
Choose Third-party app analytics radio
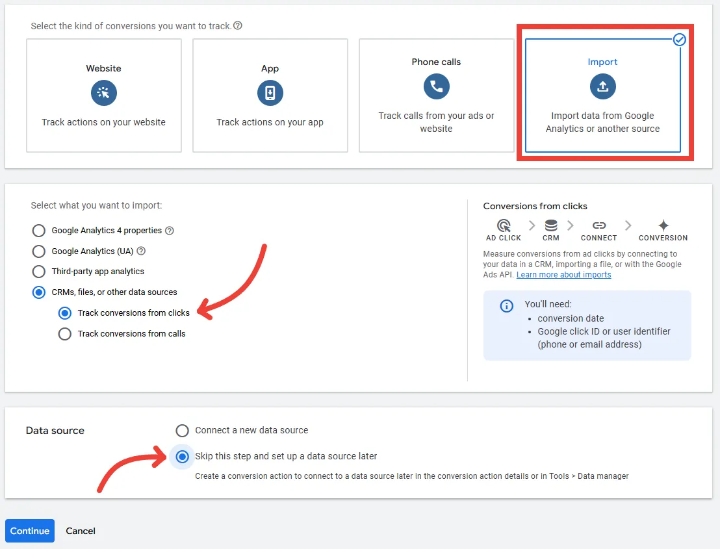38,272
